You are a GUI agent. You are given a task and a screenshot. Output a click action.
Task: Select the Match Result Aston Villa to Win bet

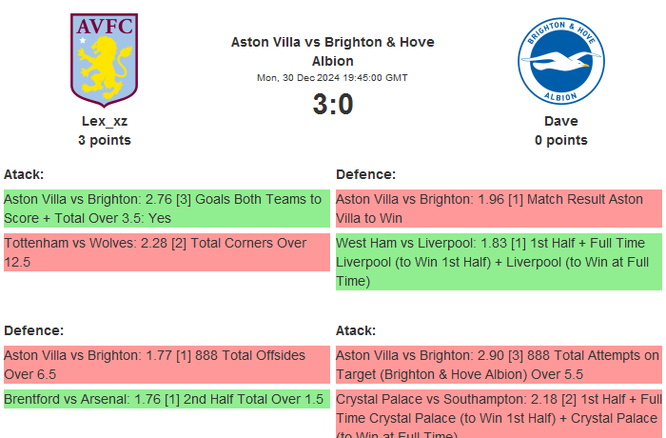(499, 209)
